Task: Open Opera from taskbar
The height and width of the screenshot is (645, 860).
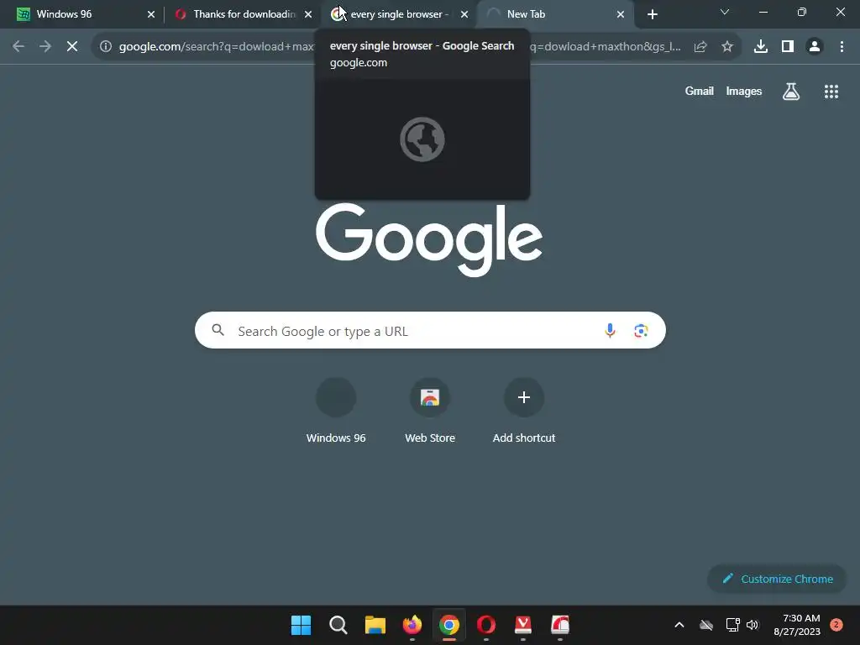Action: point(486,625)
